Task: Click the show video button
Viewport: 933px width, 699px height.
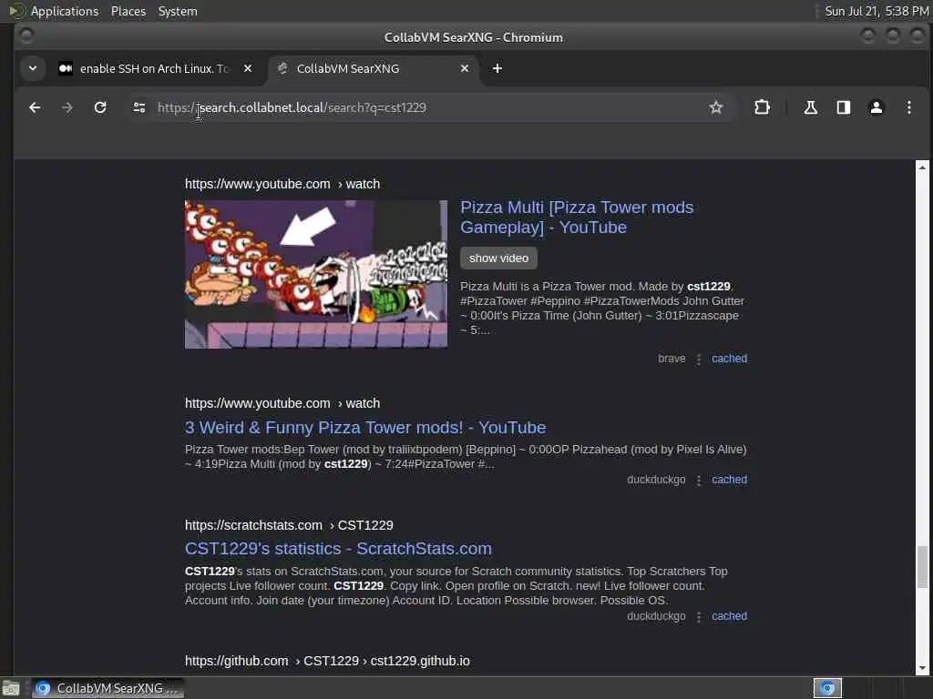Action: (498, 258)
